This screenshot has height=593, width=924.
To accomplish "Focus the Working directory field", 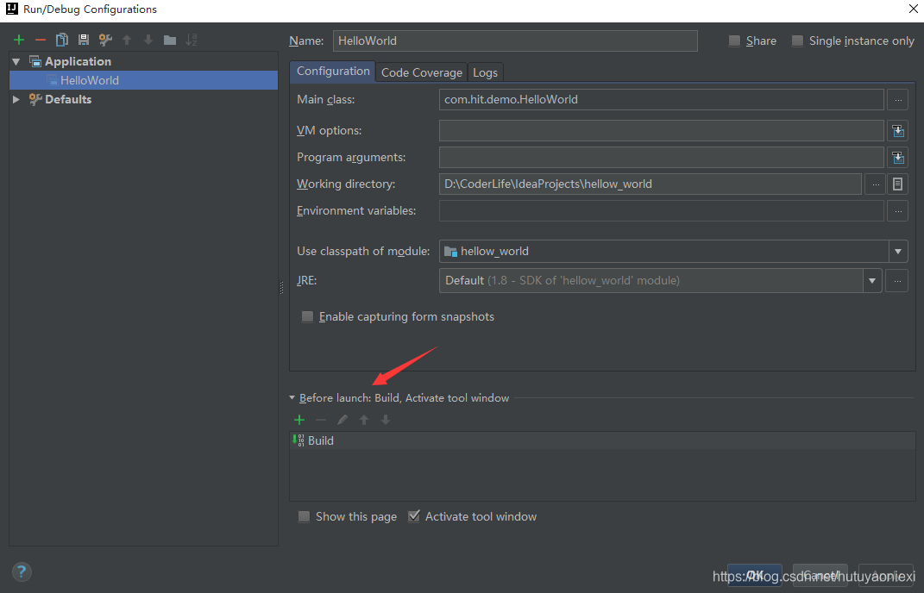I will click(650, 184).
